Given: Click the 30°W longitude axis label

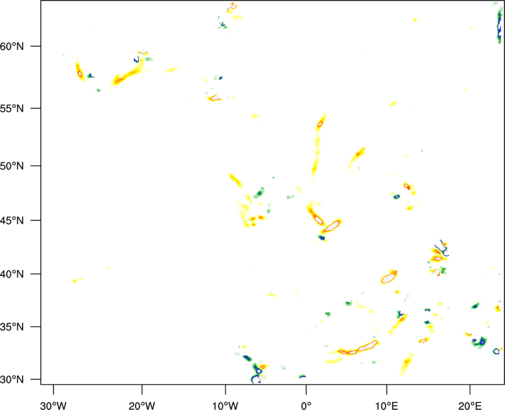Looking at the screenshot, I should pyautogui.click(x=54, y=406).
